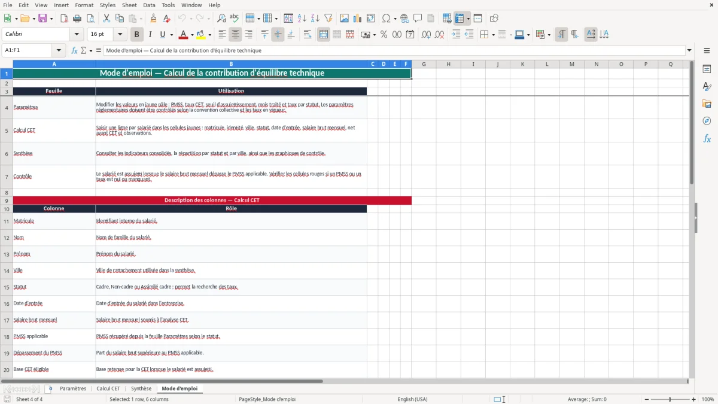This screenshot has width=718, height=404.
Task: Toggle the Merge and Center Cells button
Action: click(x=324, y=35)
